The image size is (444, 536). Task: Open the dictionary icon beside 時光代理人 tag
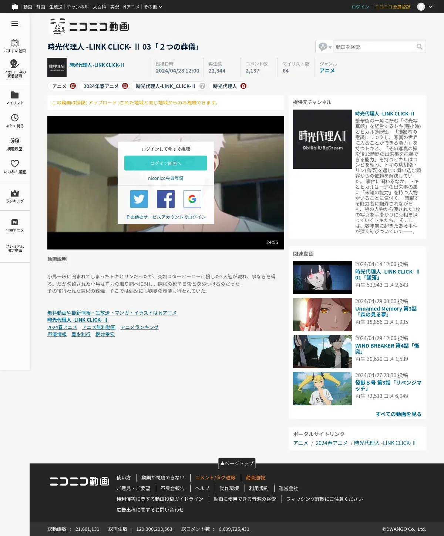(243, 86)
